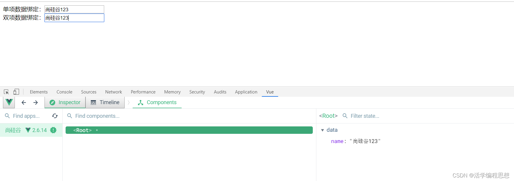Go forward with the right arrow
Image resolution: width=514 pixels, height=181 pixels.
(x=36, y=102)
